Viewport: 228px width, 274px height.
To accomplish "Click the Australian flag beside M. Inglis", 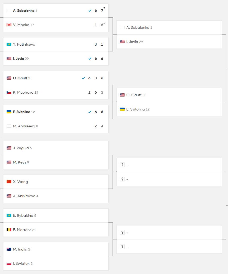I will point(9,249).
